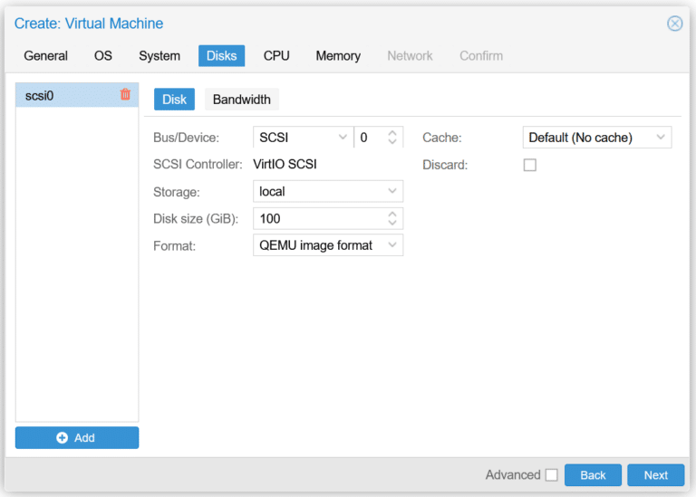Screen dimensions: 696x497
Task: Switch to the Memory tab
Action: point(338,56)
